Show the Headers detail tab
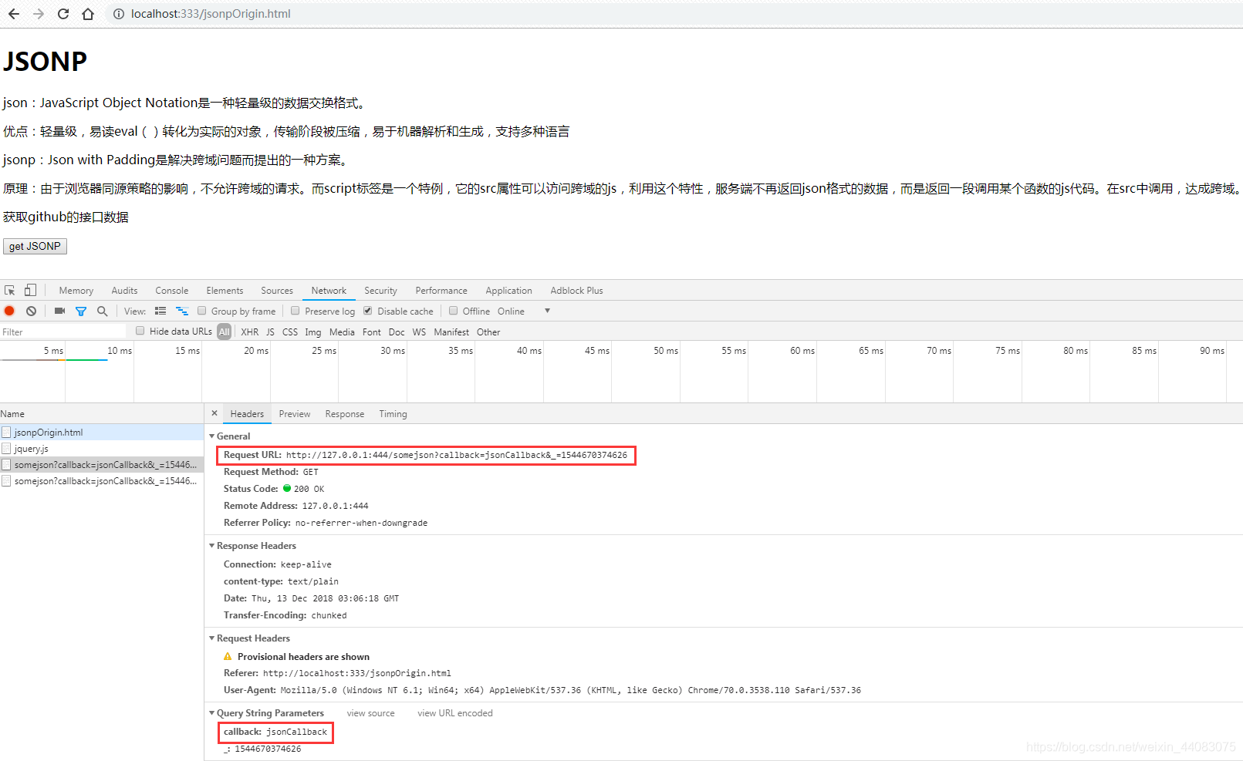Image resolution: width=1243 pixels, height=761 pixels. click(247, 414)
